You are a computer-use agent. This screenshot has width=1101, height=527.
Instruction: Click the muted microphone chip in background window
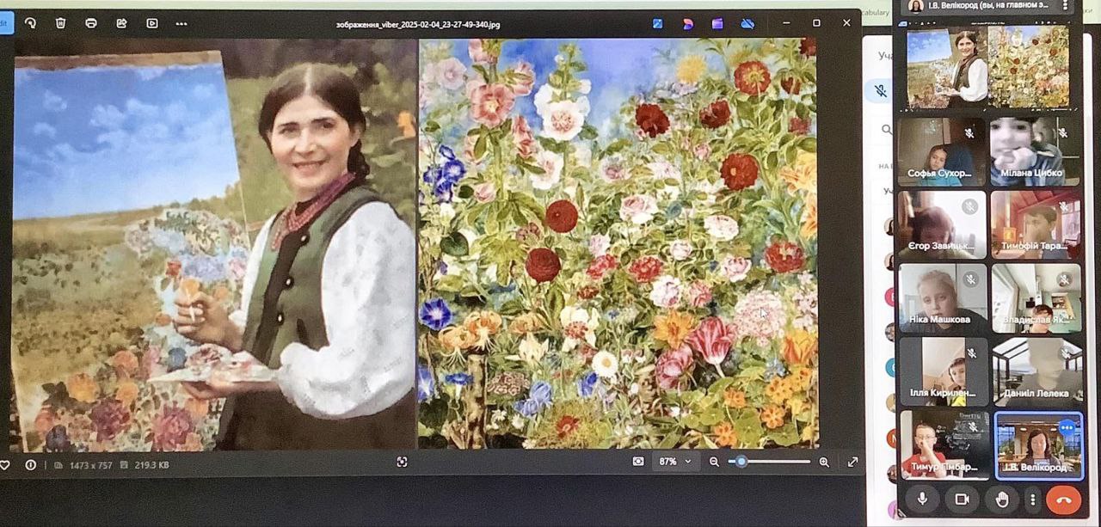880,89
